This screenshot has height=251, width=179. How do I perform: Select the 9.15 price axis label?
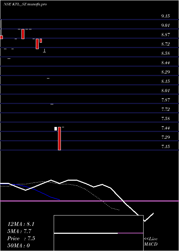pos(165,16)
